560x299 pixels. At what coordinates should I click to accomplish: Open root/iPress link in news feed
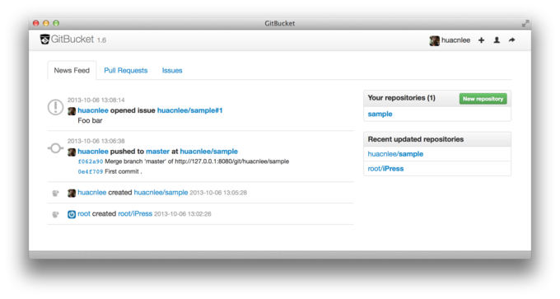click(135, 213)
